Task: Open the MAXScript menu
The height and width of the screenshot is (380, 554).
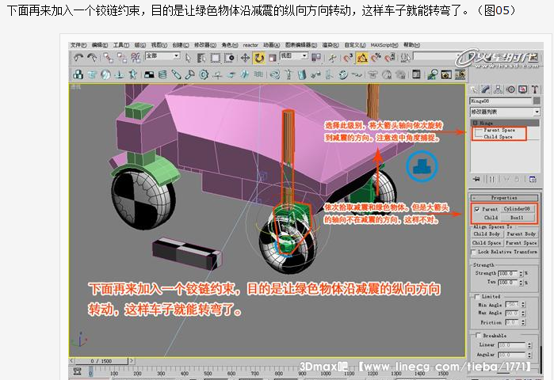Action: (384, 45)
